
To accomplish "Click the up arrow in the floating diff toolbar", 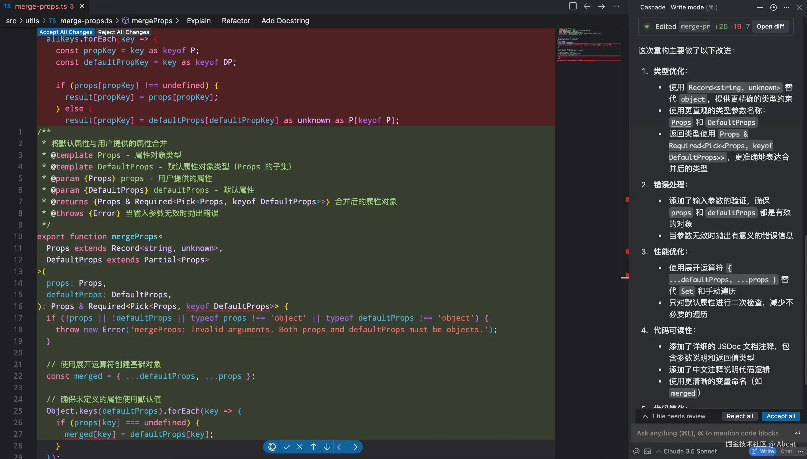I will pos(313,447).
